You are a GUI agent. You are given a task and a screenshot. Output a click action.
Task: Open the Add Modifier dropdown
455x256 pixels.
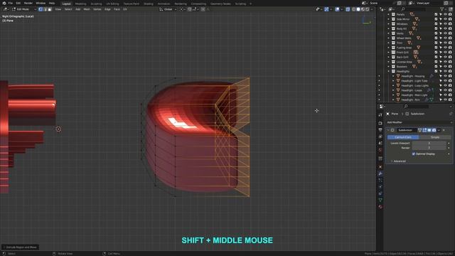[x=419, y=122]
